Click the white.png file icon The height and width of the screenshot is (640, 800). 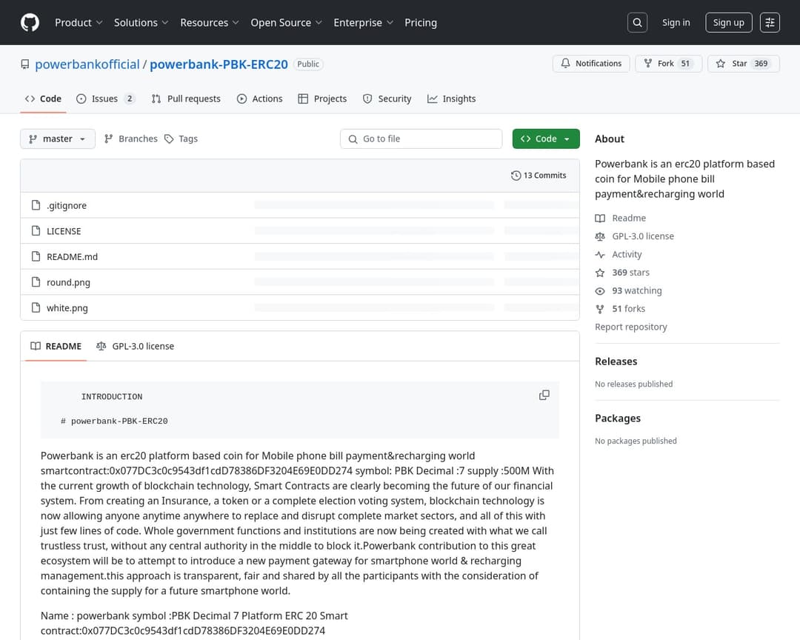36,307
